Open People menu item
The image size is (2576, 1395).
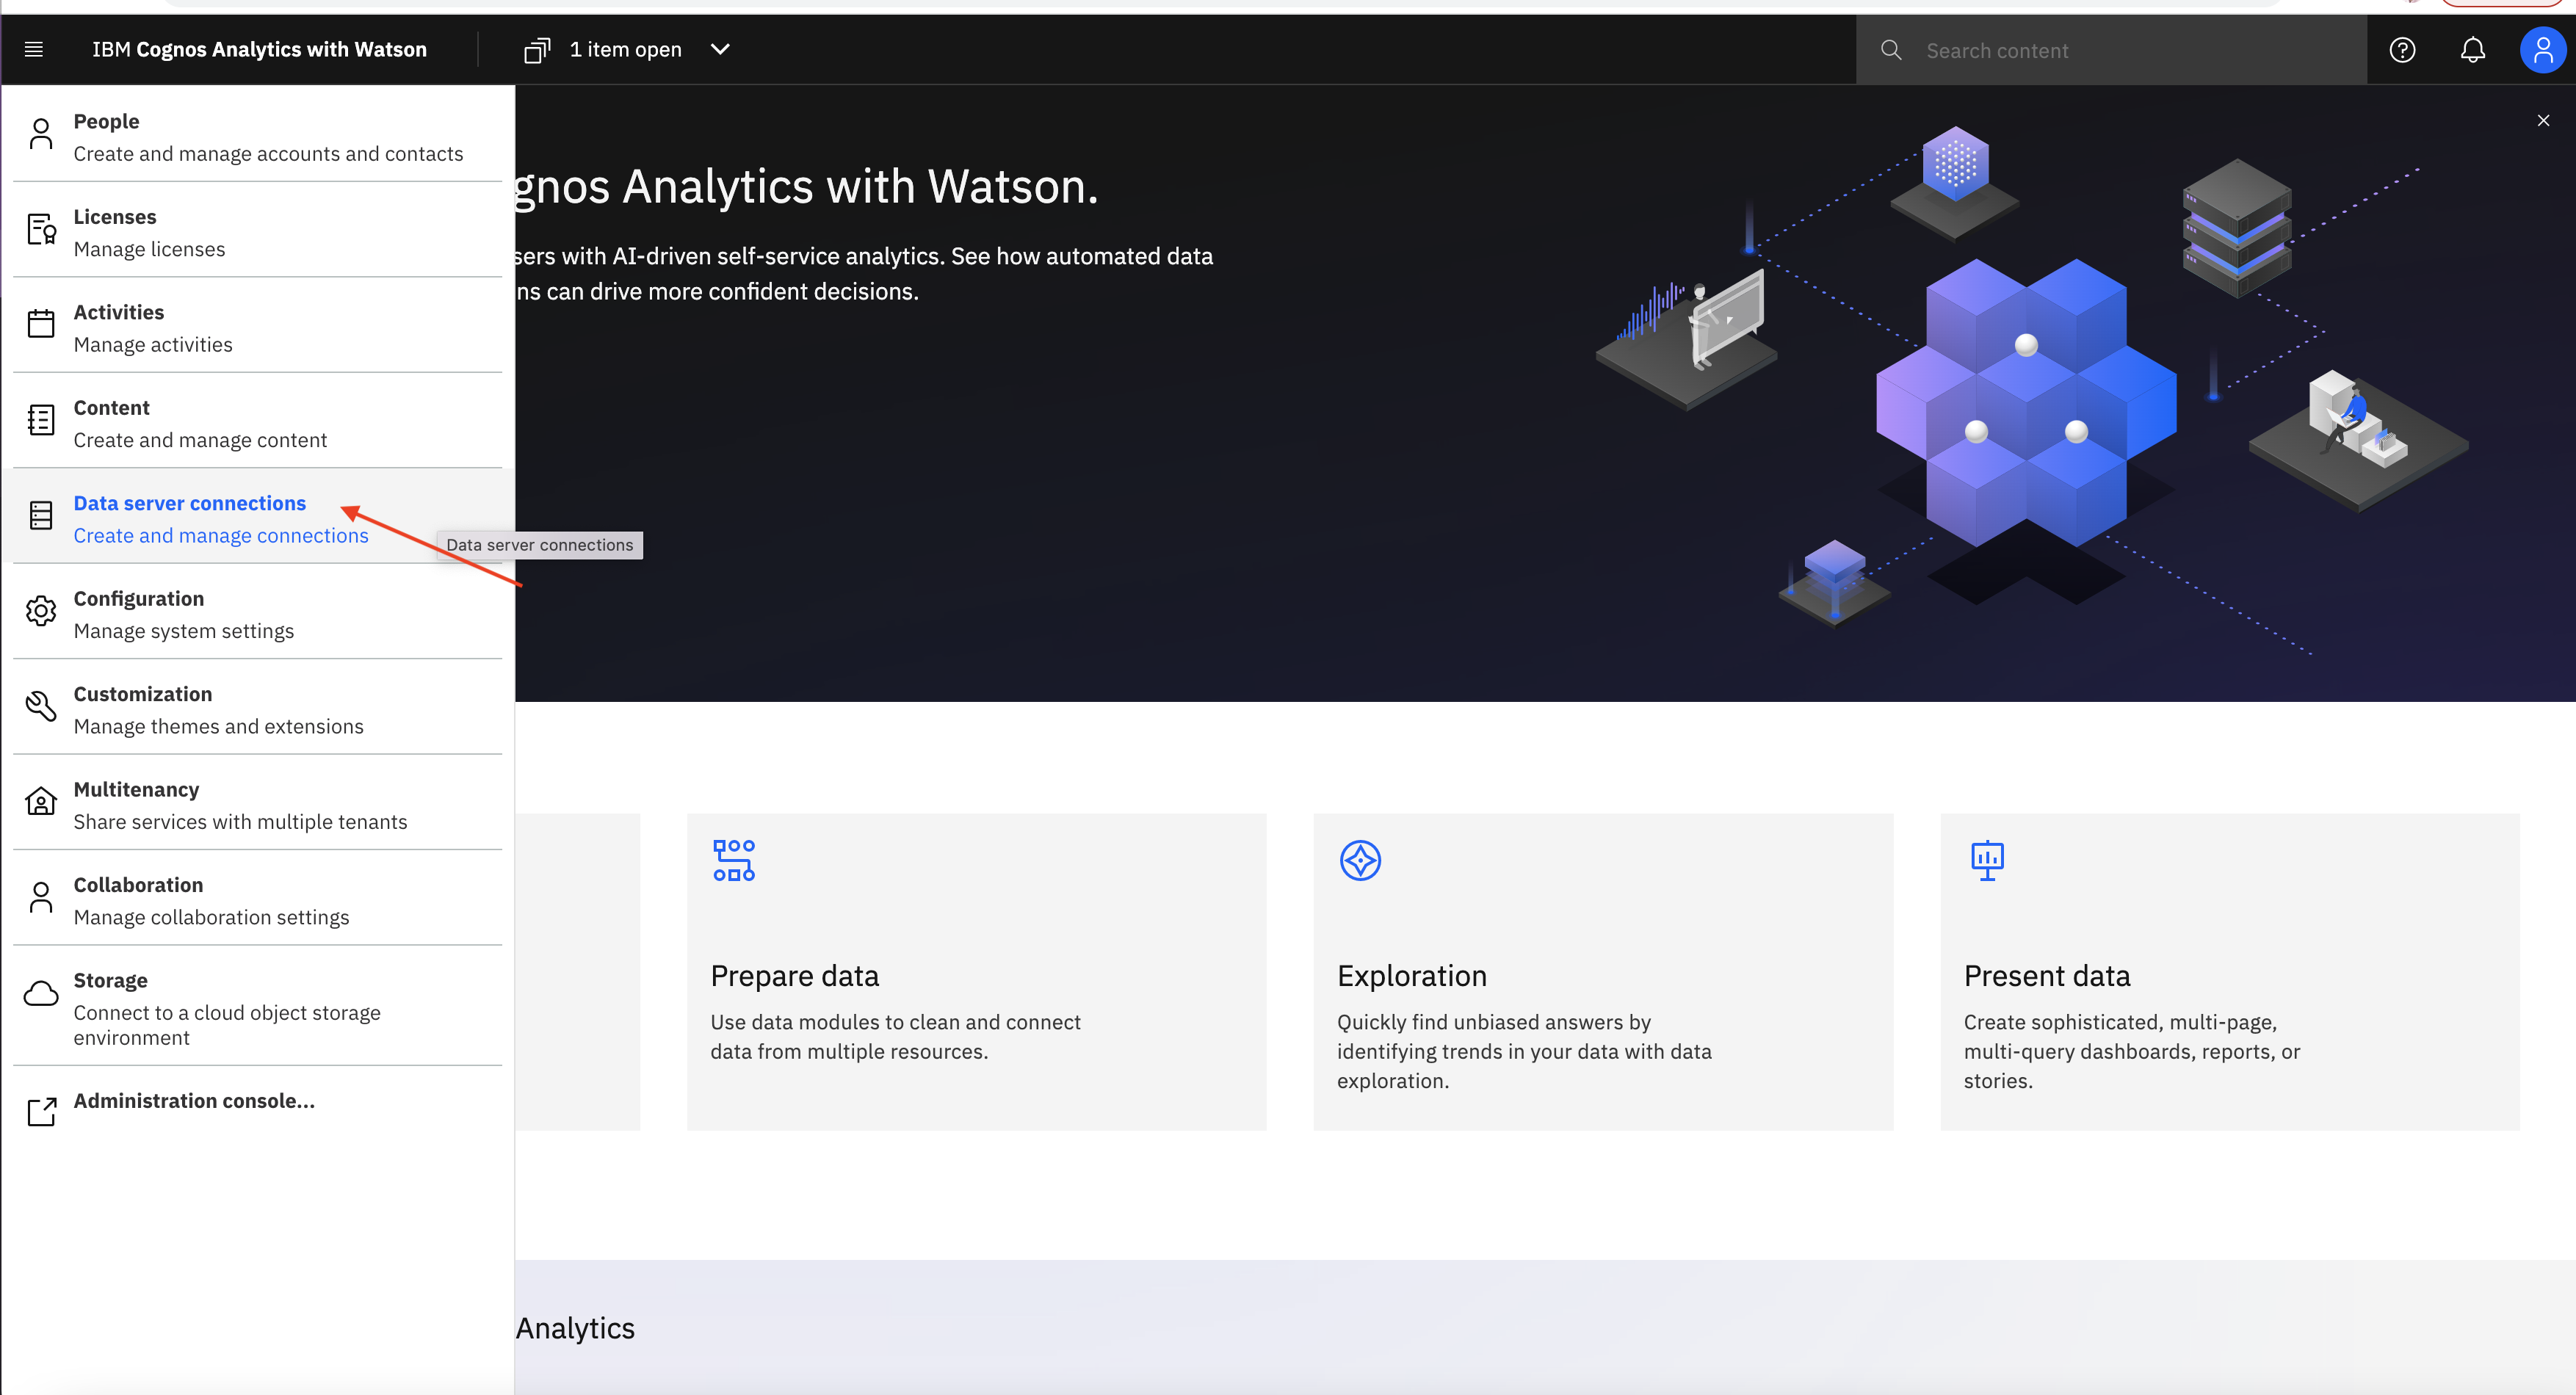pyautogui.click(x=258, y=136)
